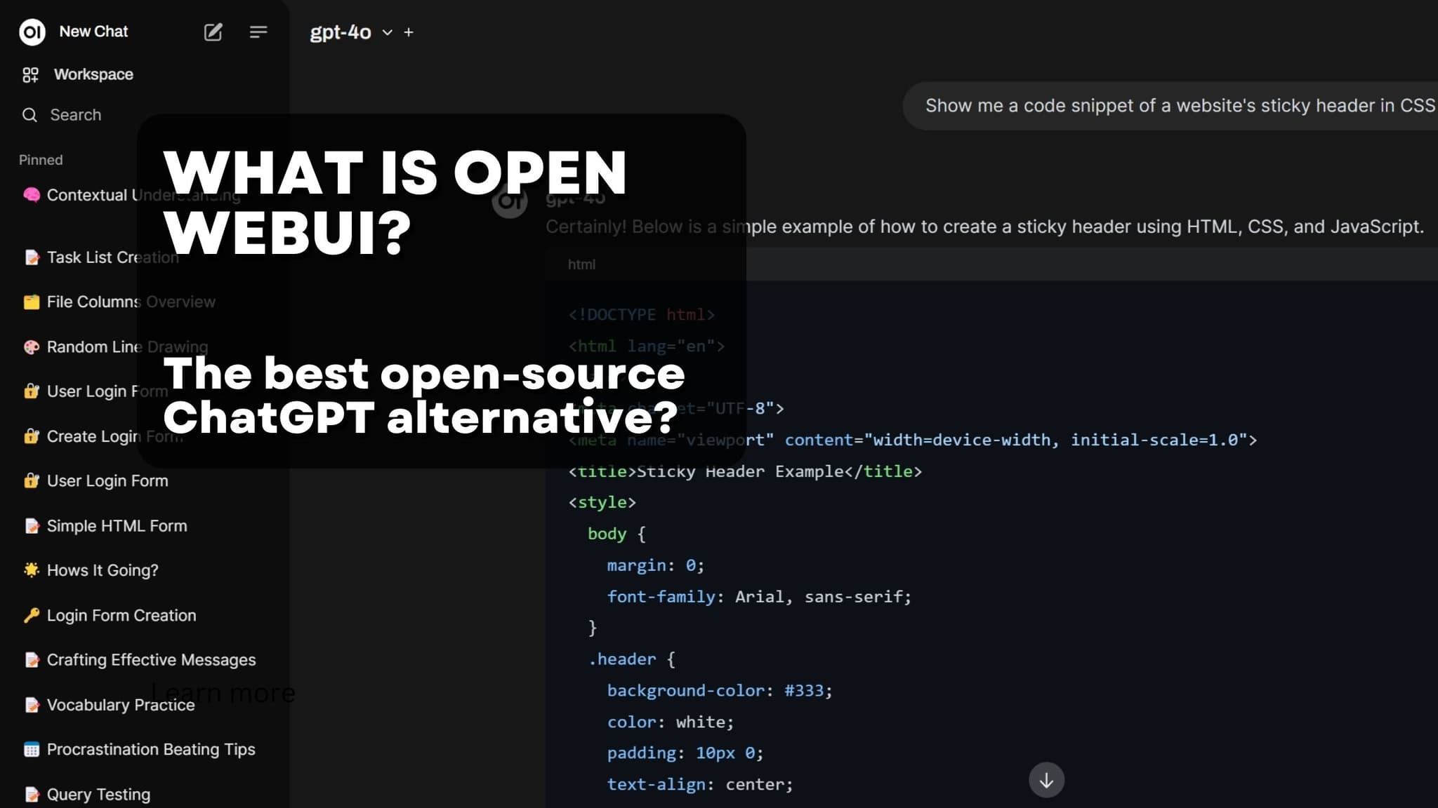Click the search magnifier icon
Screen dimensions: 1438x808
click(x=29, y=114)
